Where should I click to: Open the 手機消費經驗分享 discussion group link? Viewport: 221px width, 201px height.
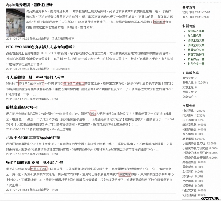coord(63,39)
